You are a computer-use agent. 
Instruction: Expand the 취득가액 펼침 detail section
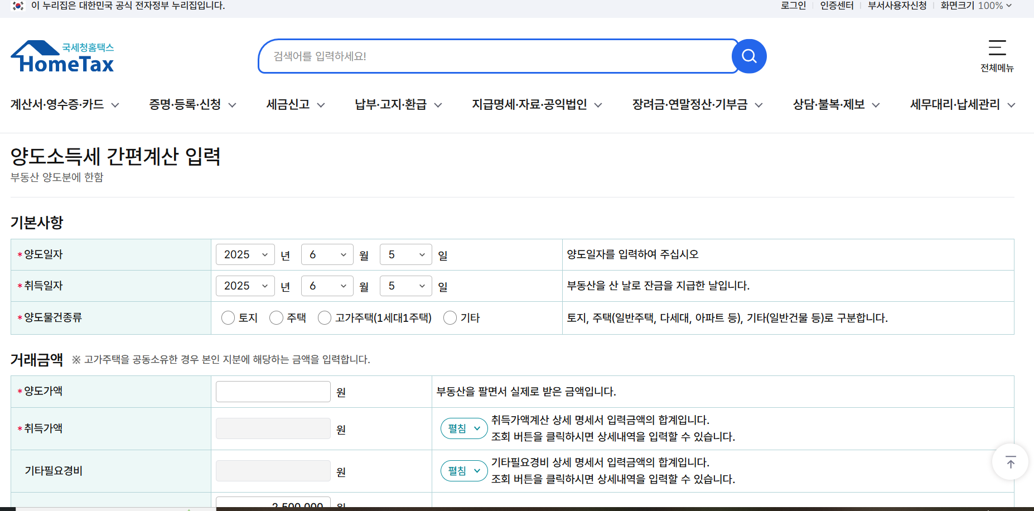click(x=463, y=428)
